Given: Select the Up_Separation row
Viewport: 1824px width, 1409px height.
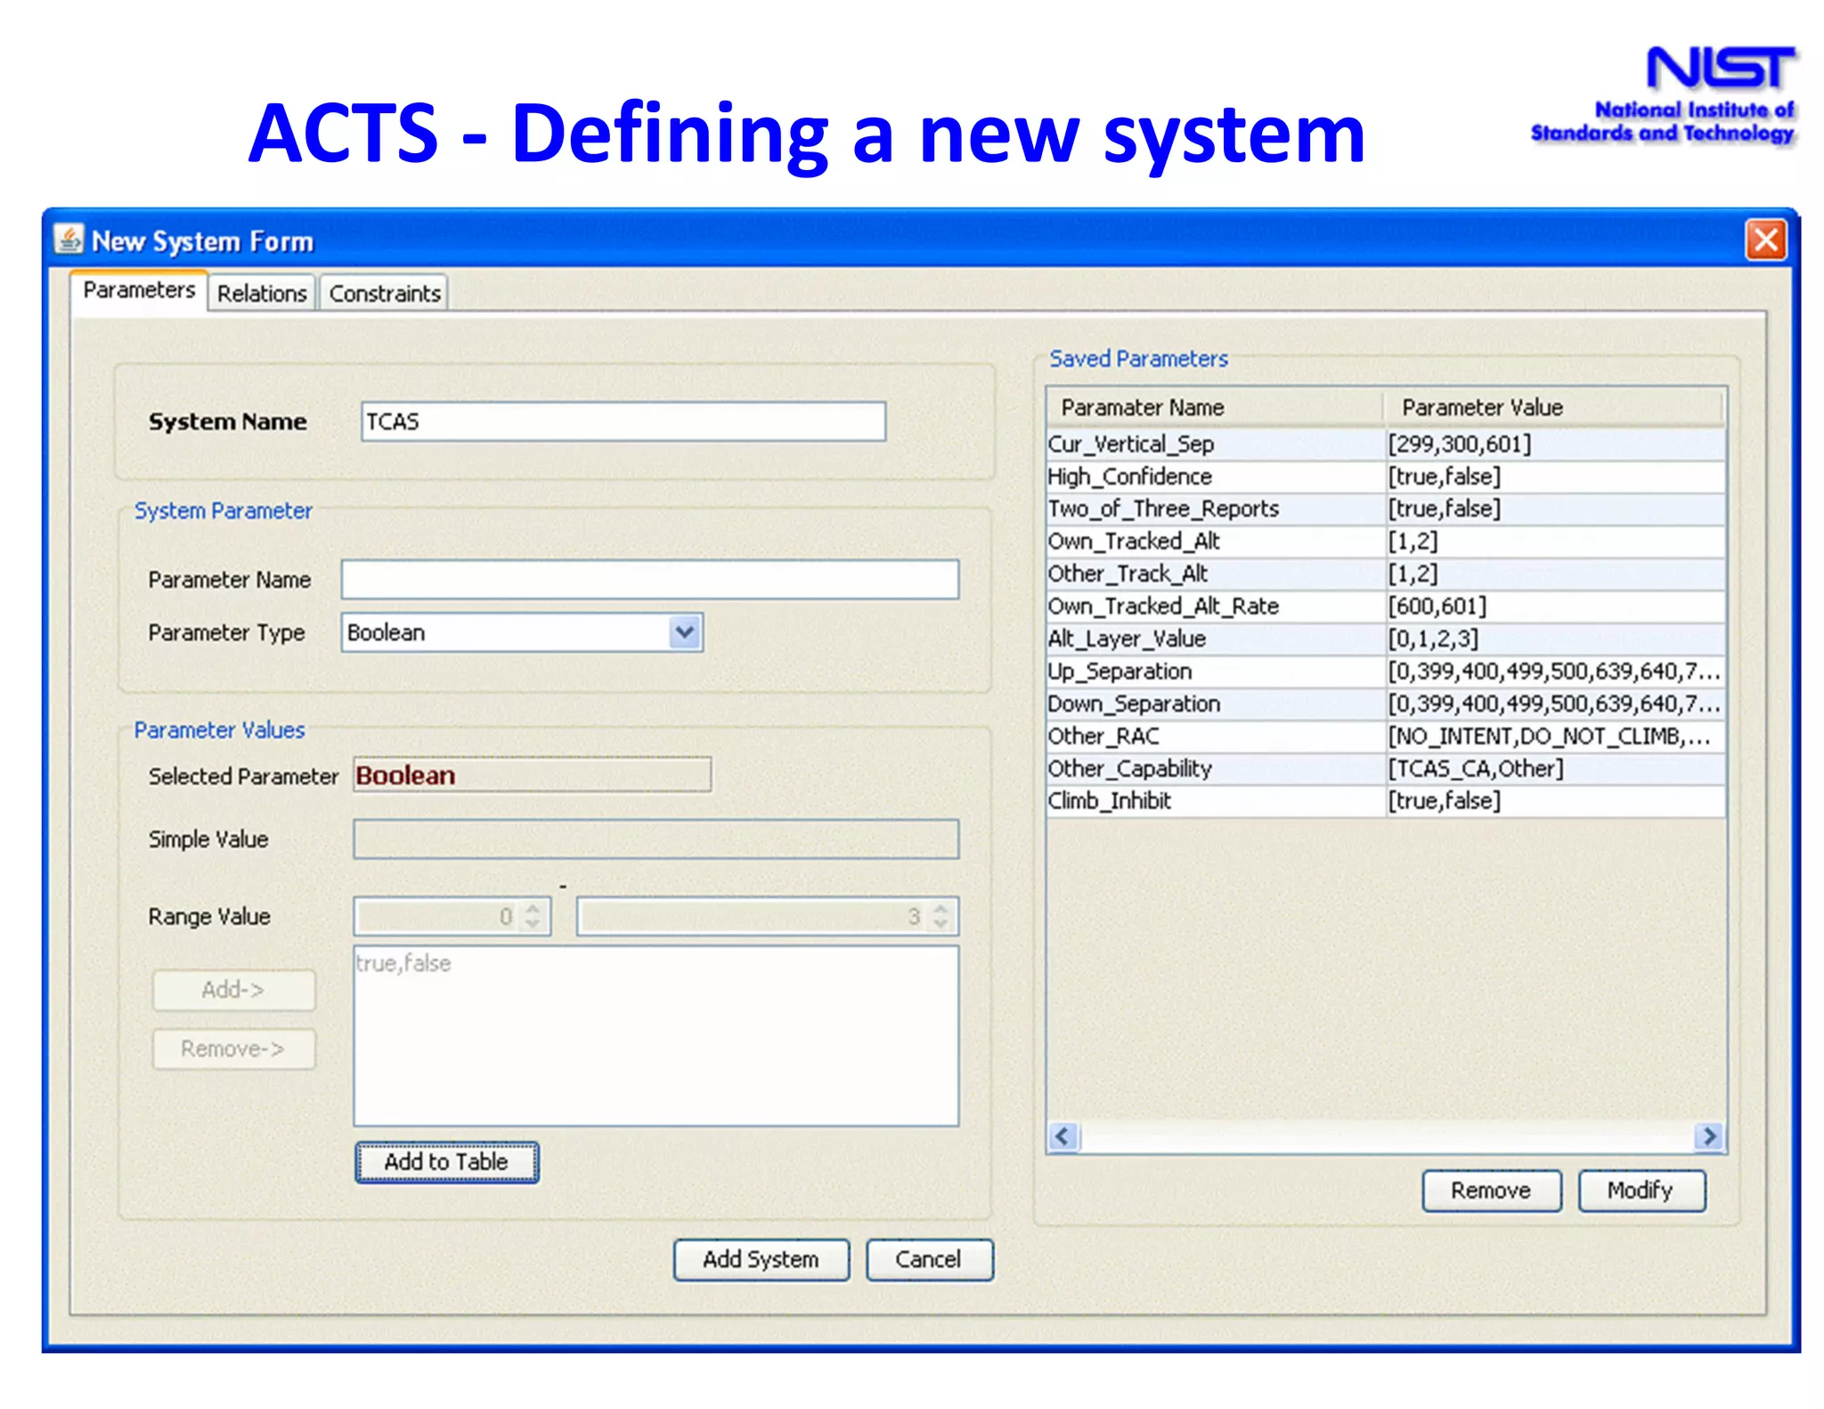Looking at the screenshot, I should coord(1386,672).
